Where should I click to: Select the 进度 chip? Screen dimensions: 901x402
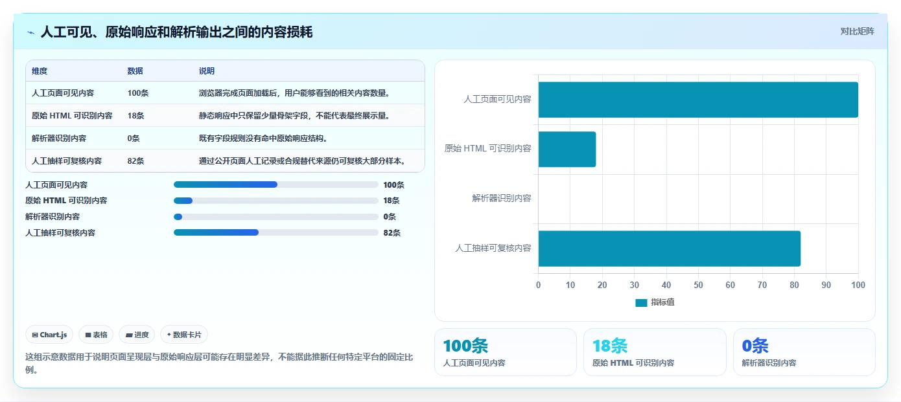(137, 335)
